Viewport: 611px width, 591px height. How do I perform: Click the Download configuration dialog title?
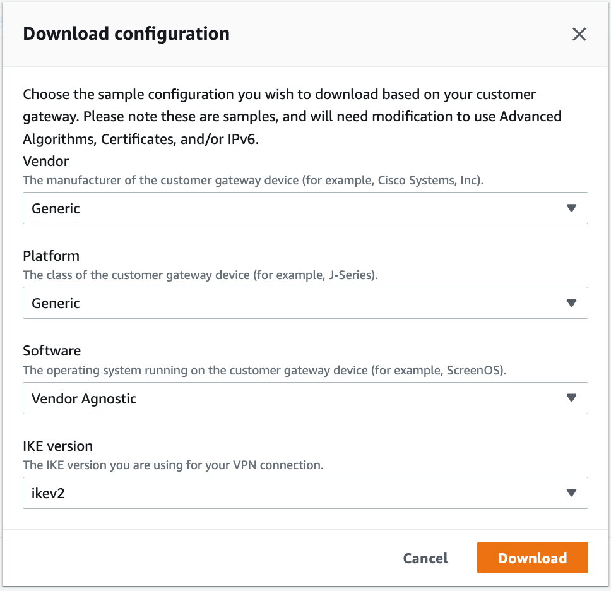[x=126, y=33]
